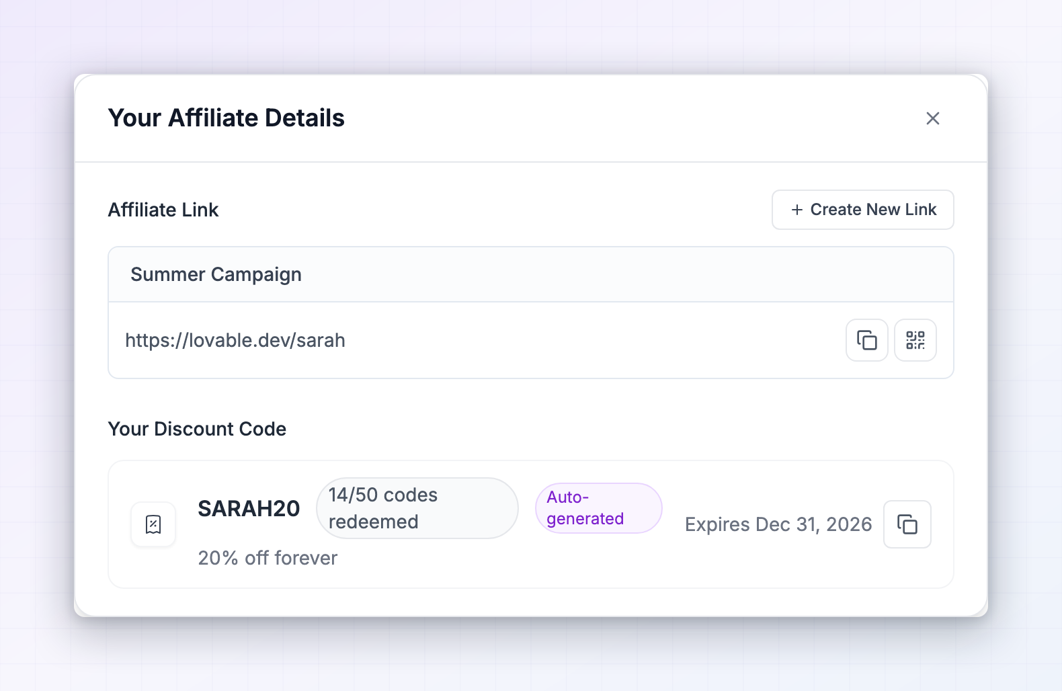Click the Create New Link button label
The height and width of the screenshot is (691, 1062).
[873, 210]
